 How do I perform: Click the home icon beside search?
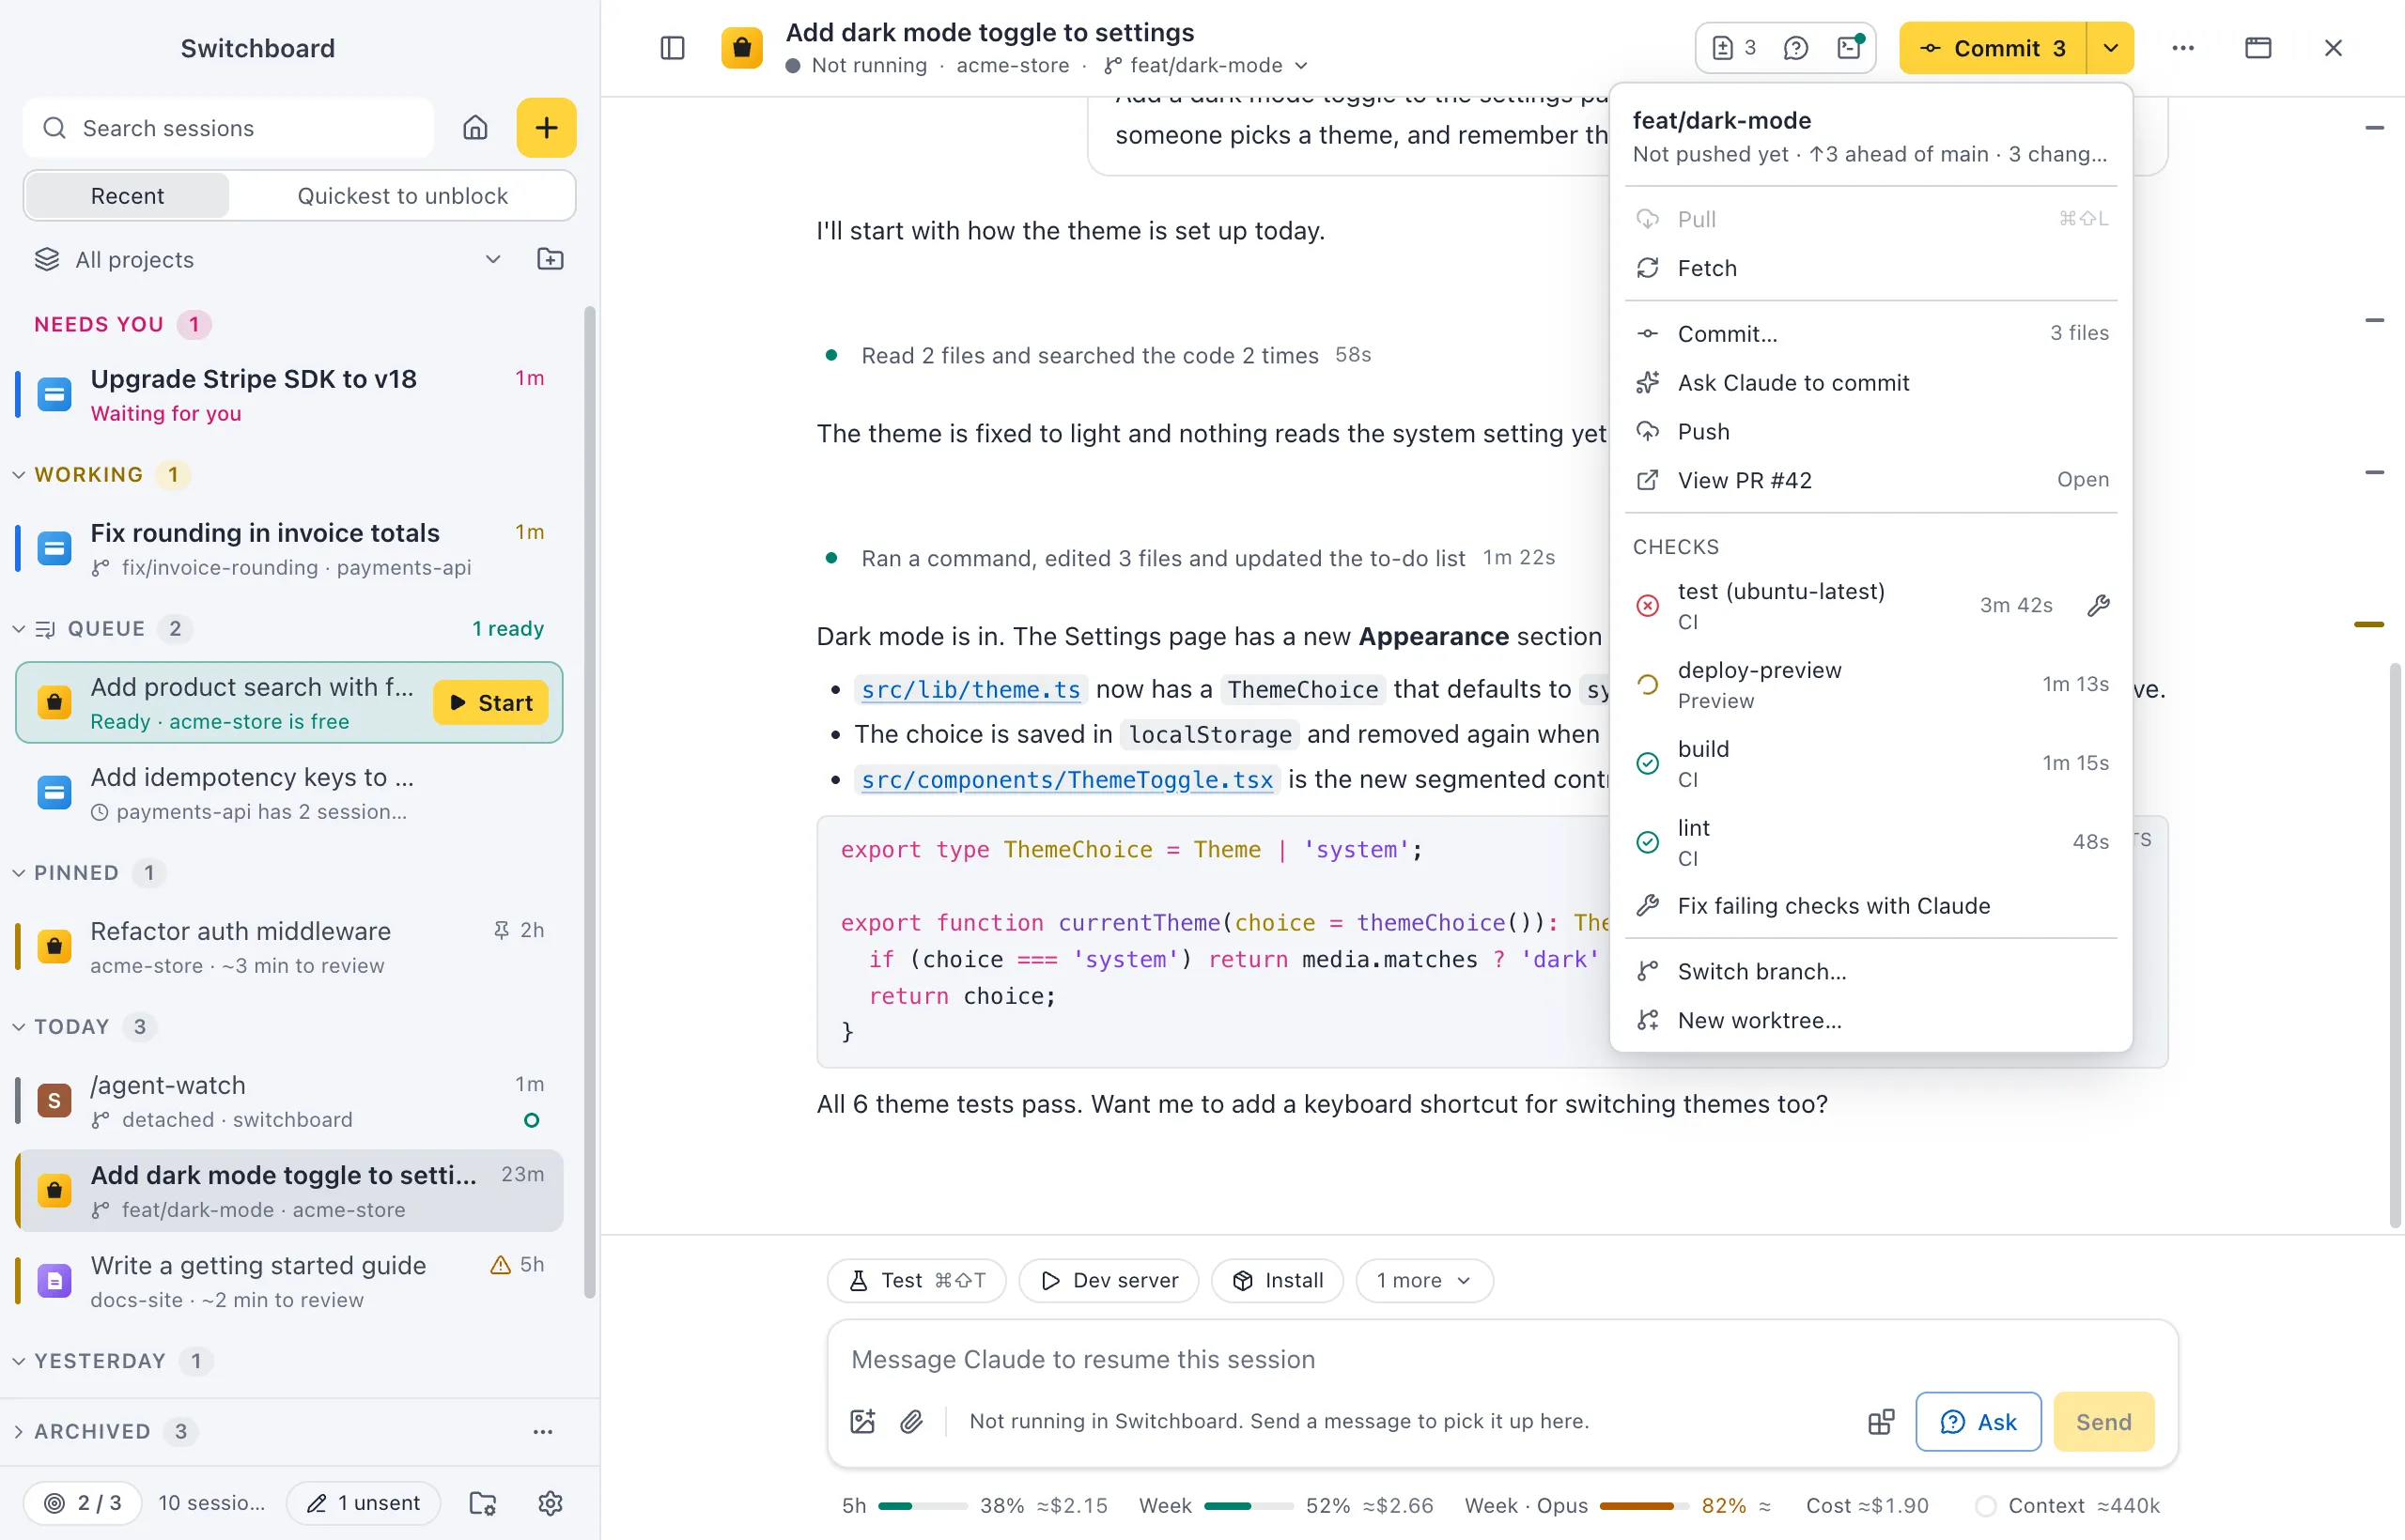[x=475, y=128]
